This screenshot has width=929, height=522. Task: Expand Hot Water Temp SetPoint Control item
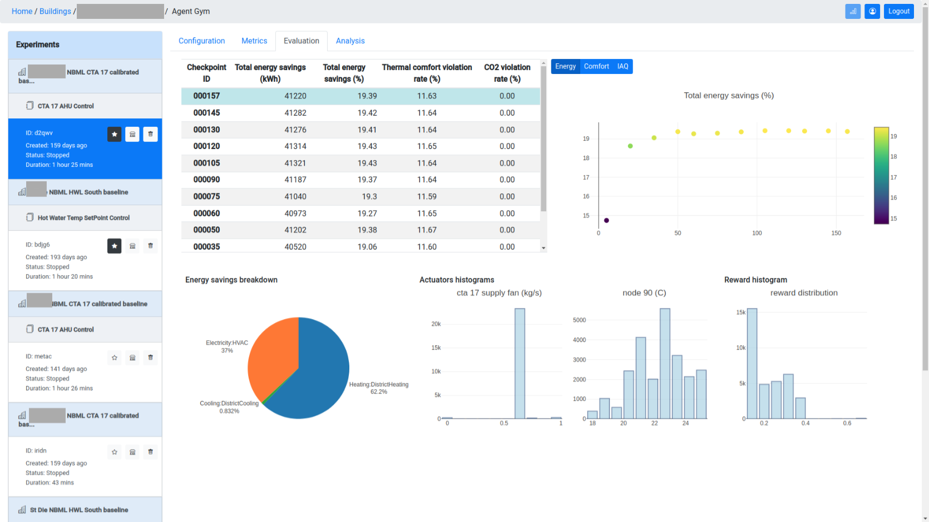pyautogui.click(x=83, y=218)
